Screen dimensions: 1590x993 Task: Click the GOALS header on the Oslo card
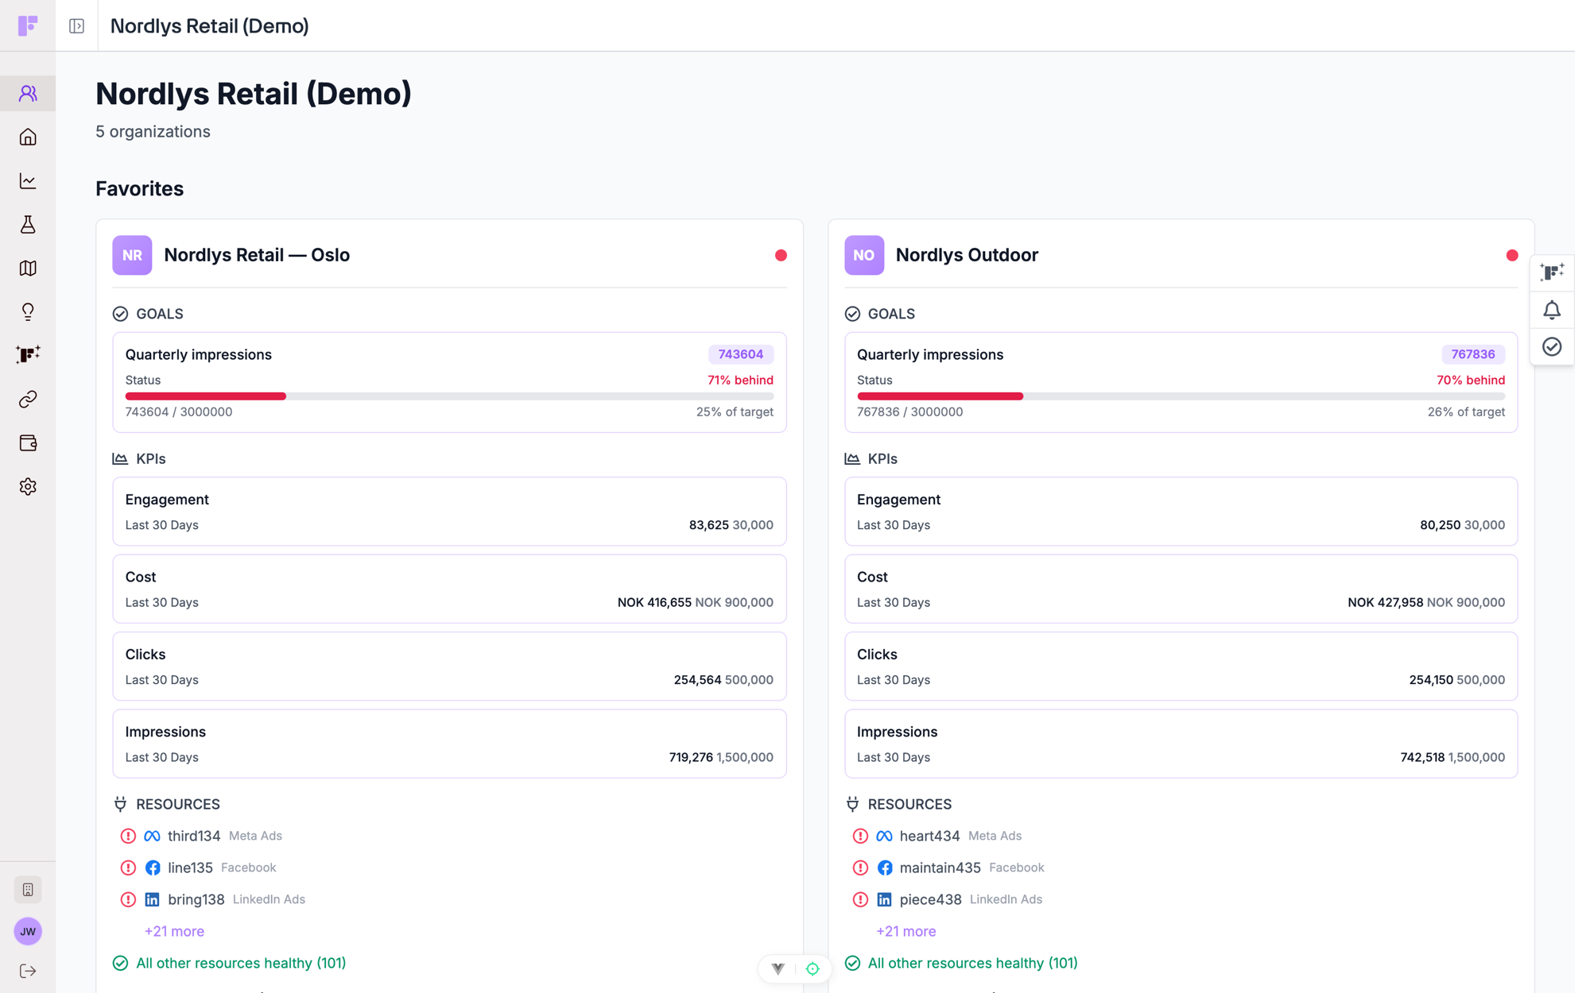click(159, 314)
